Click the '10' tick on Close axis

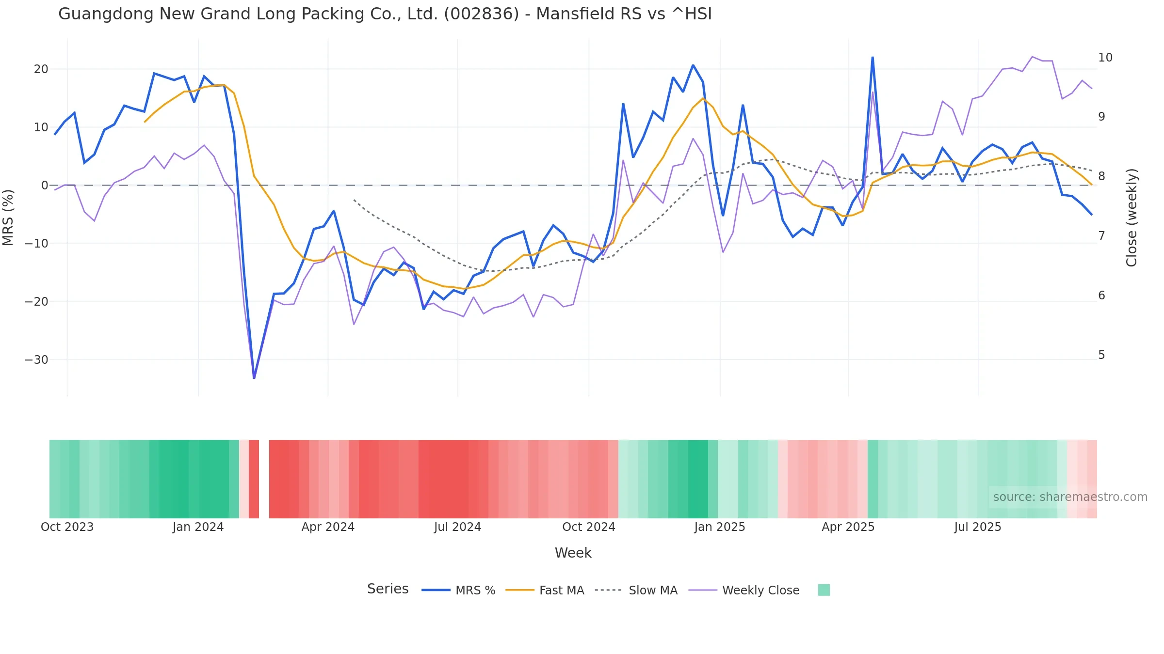tap(1105, 58)
